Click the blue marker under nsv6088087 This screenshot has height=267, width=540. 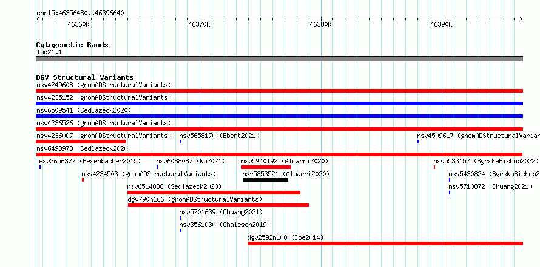pyautogui.click(x=157, y=167)
